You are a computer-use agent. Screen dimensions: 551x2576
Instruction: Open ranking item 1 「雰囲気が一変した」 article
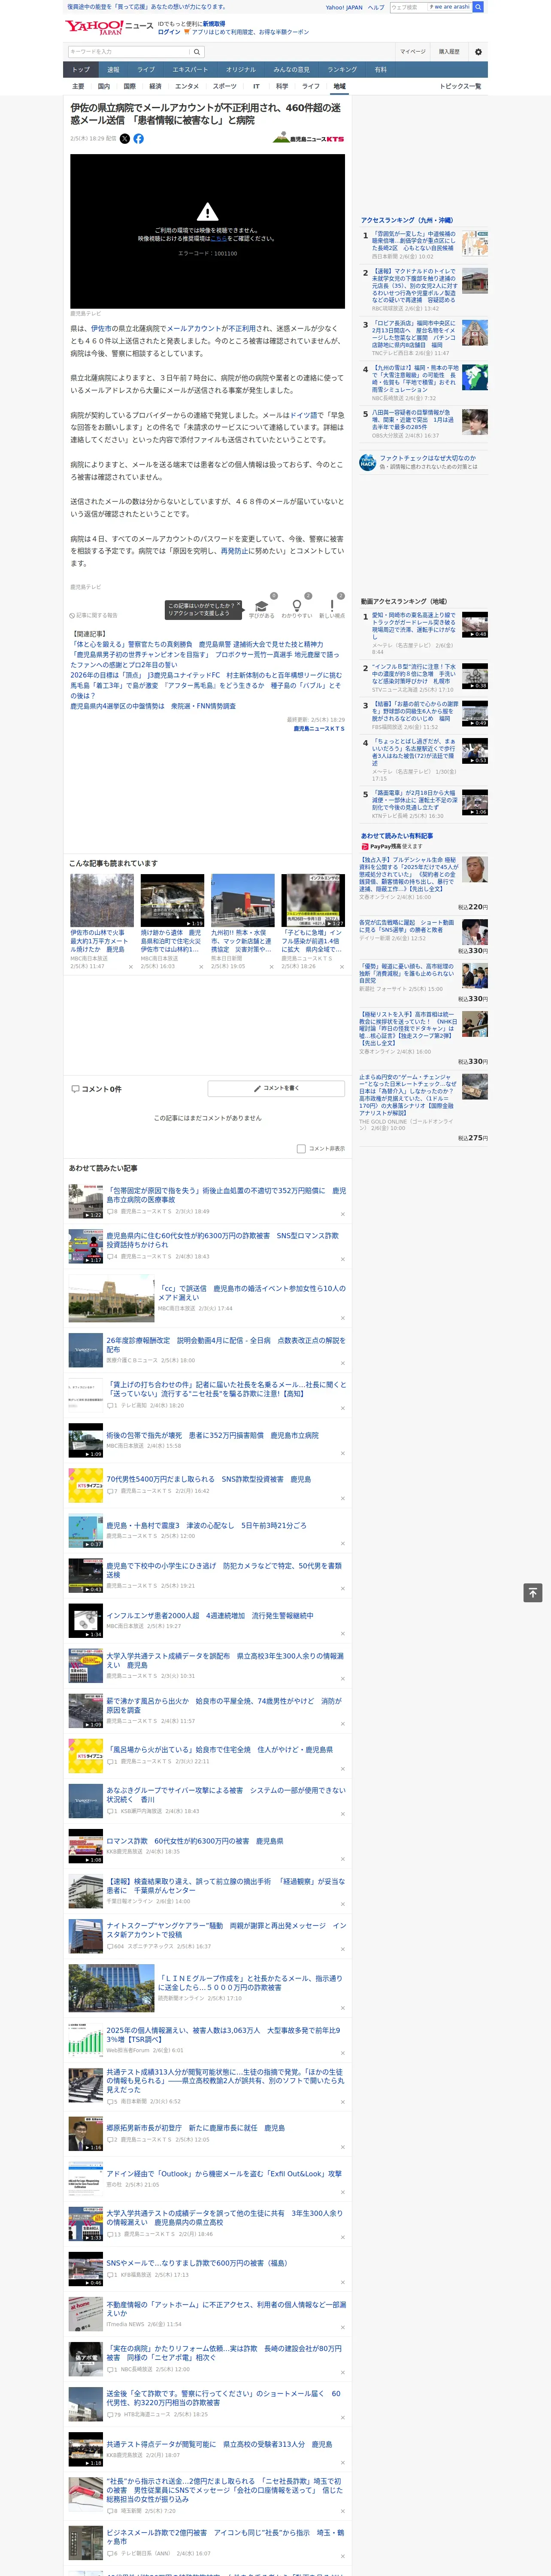414,241
